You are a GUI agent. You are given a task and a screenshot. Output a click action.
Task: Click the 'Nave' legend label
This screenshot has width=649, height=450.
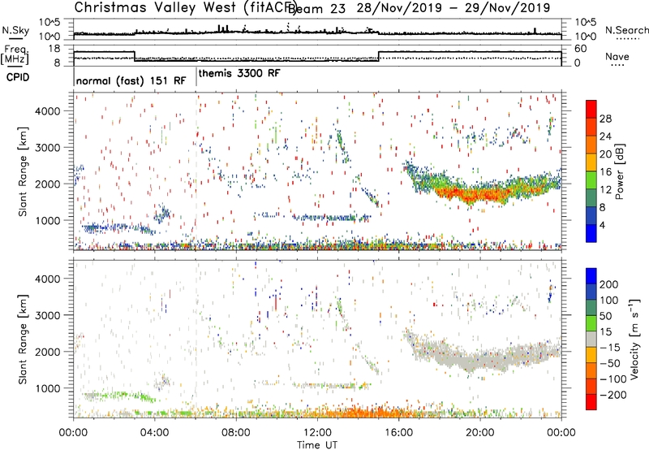617,56
